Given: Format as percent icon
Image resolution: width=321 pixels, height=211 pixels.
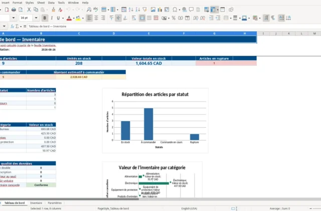Looking at the screenshot, I should pyautogui.click(x=174, y=18).
